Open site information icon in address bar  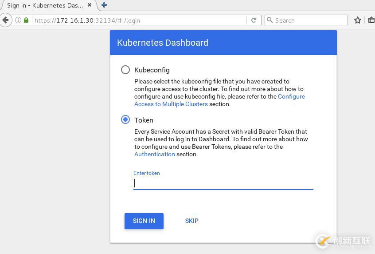(18, 20)
